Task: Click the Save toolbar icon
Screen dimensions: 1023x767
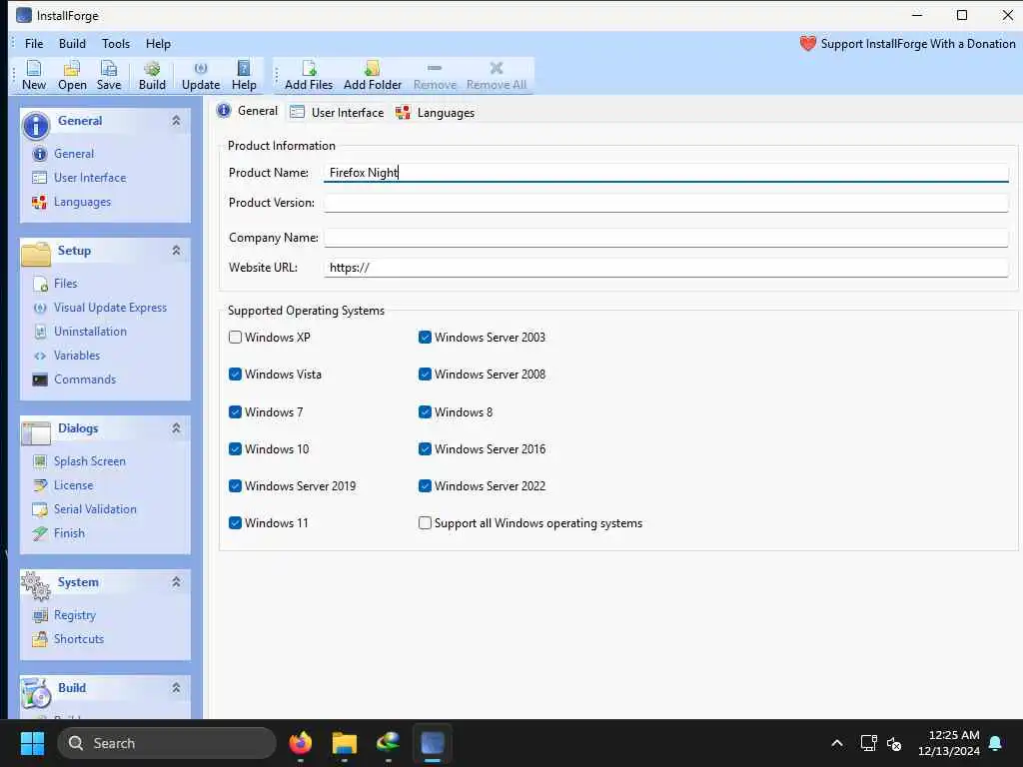Action: click(109, 75)
